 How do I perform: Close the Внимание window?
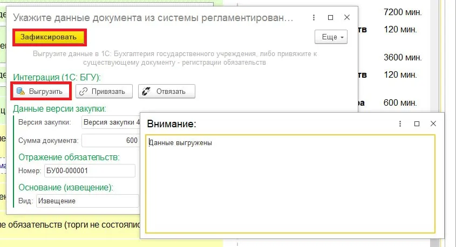coord(433,124)
